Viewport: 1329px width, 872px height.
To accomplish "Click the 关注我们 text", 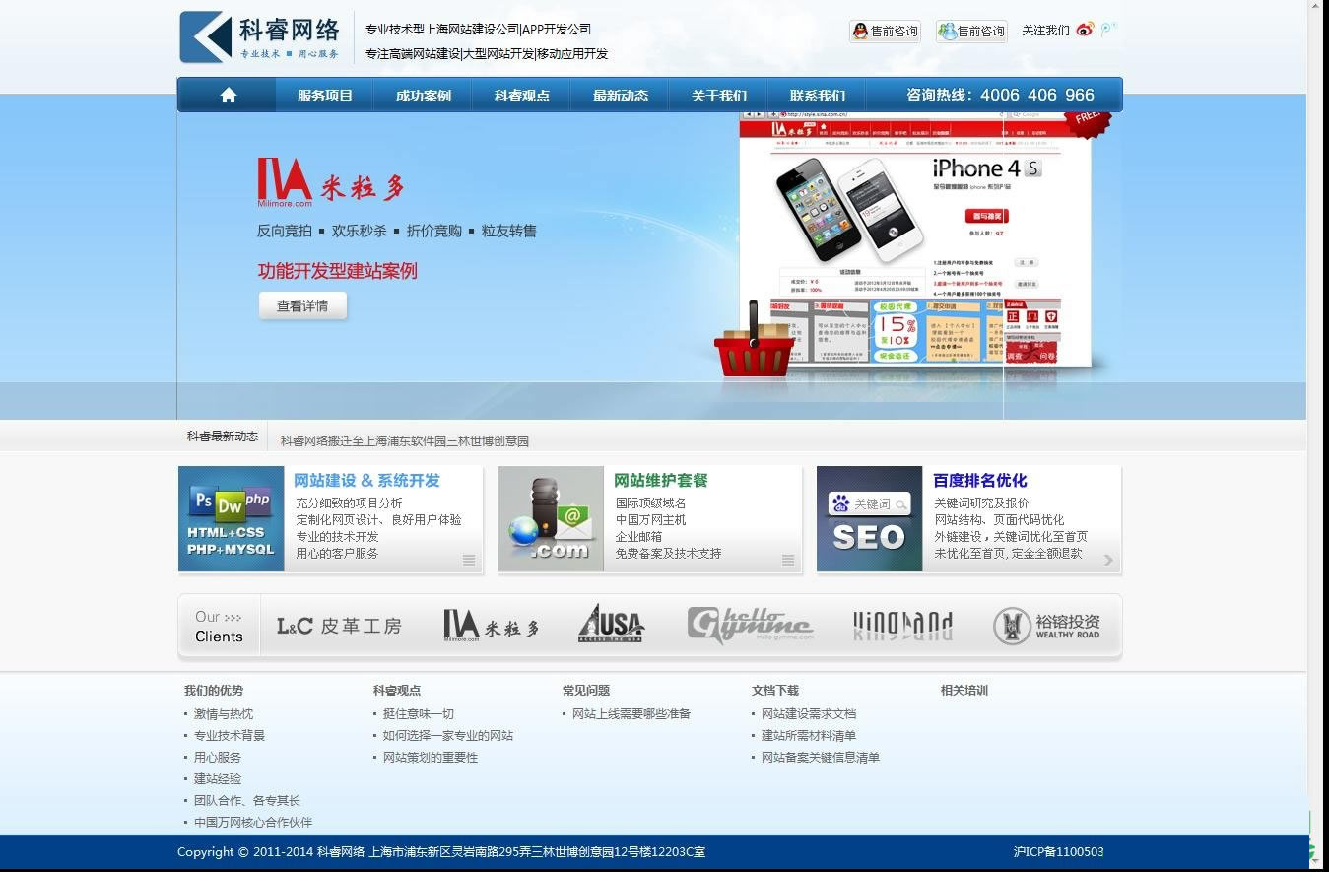I will [x=1045, y=31].
